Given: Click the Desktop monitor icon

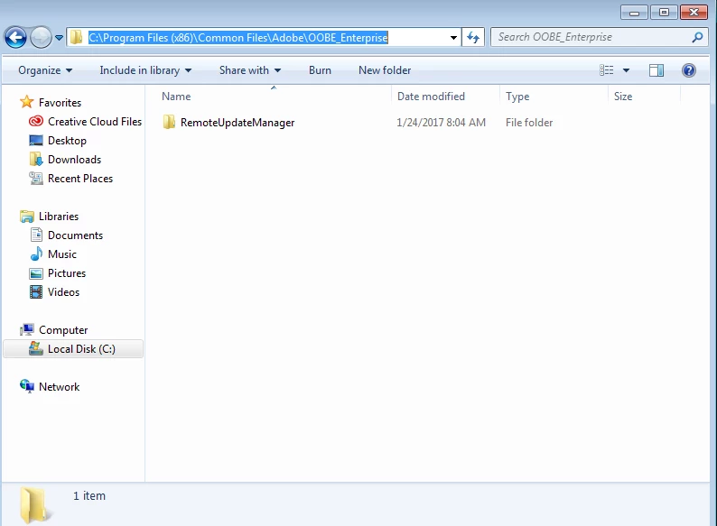Looking at the screenshot, I should click(x=36, y=141).
